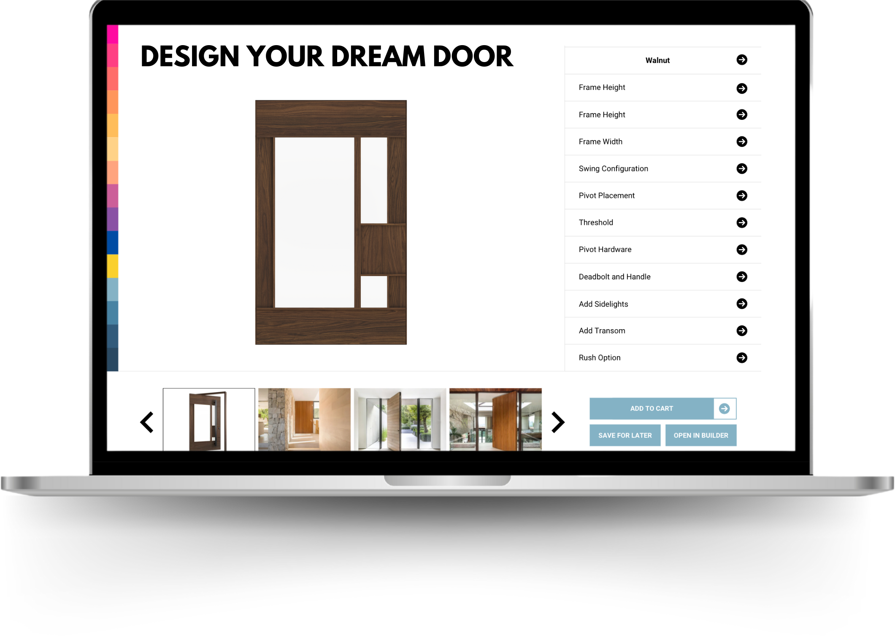
Task: Expand the Pivot Hardware selection menu
Action: (742, 249)
